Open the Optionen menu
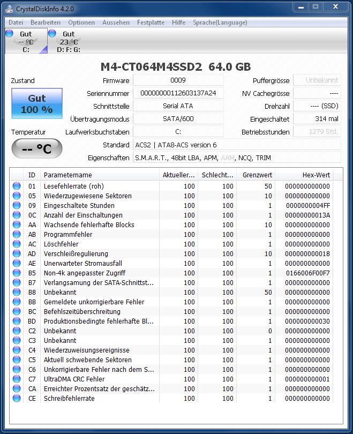The width and height of the screenshot is (353, 434). point(81,23)
